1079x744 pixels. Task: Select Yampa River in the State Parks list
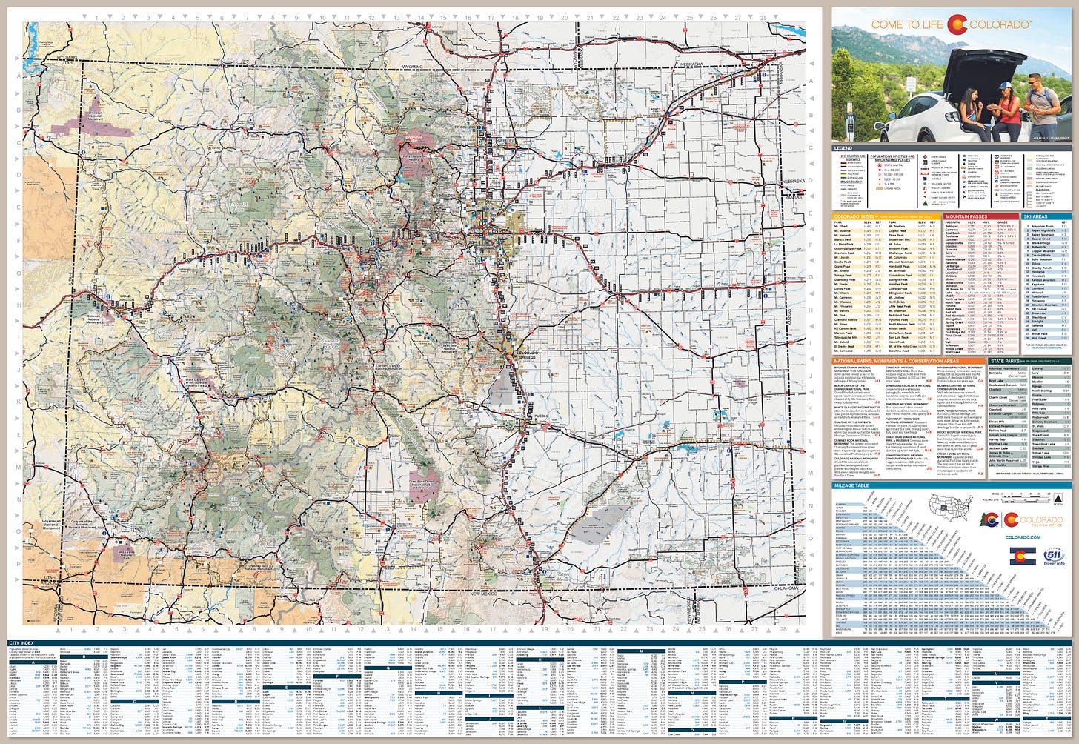click(x=1051, y=466)
